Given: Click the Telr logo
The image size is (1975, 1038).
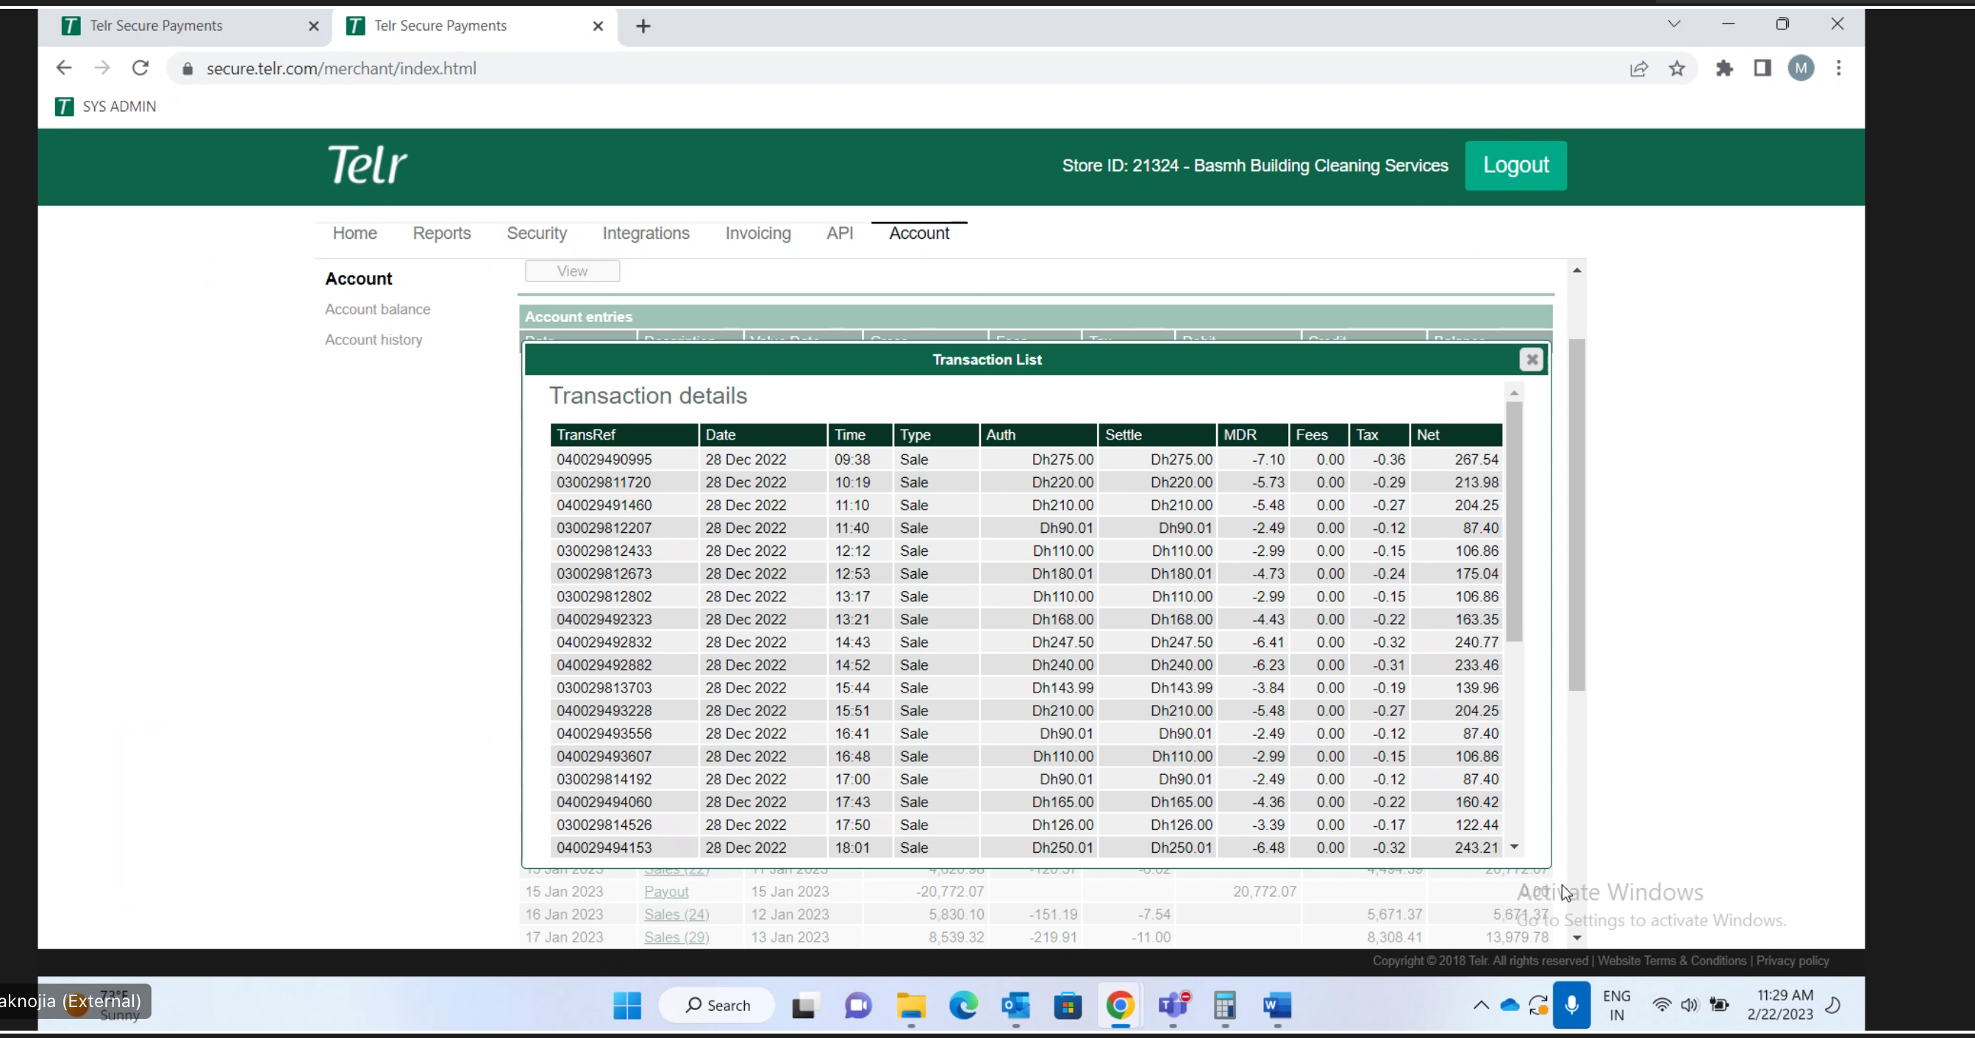Looking at the screenshot, I should point(367,165).
